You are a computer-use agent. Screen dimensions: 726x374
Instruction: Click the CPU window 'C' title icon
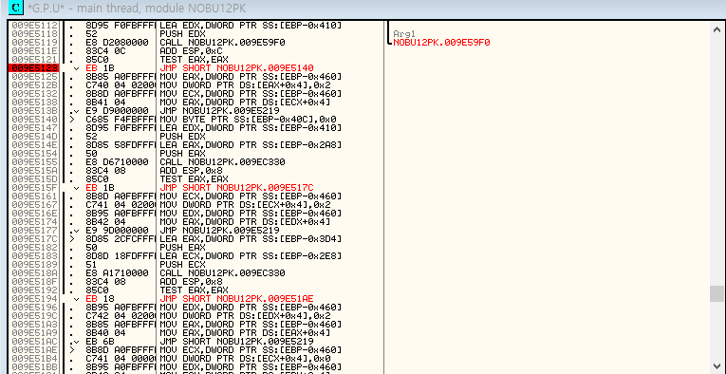[x=16, y=8]
